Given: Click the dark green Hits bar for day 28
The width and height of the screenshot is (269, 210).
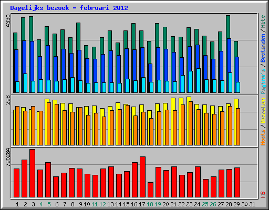Looking at the screenshot, I should [x=228, y=27].
